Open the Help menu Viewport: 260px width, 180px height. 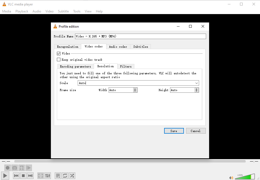click(99, 11)
